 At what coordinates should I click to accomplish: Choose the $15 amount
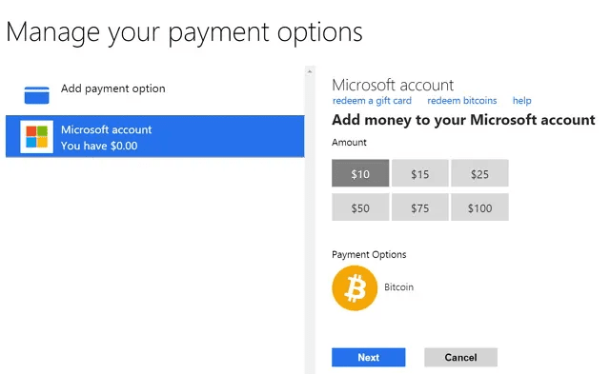click(419, 173)
